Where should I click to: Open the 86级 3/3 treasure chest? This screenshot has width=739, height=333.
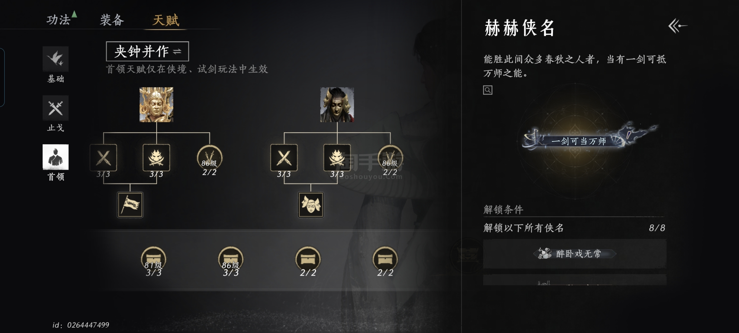231,259
